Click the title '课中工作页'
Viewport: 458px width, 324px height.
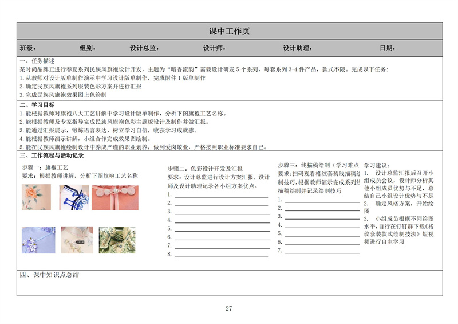pos(230,31)
